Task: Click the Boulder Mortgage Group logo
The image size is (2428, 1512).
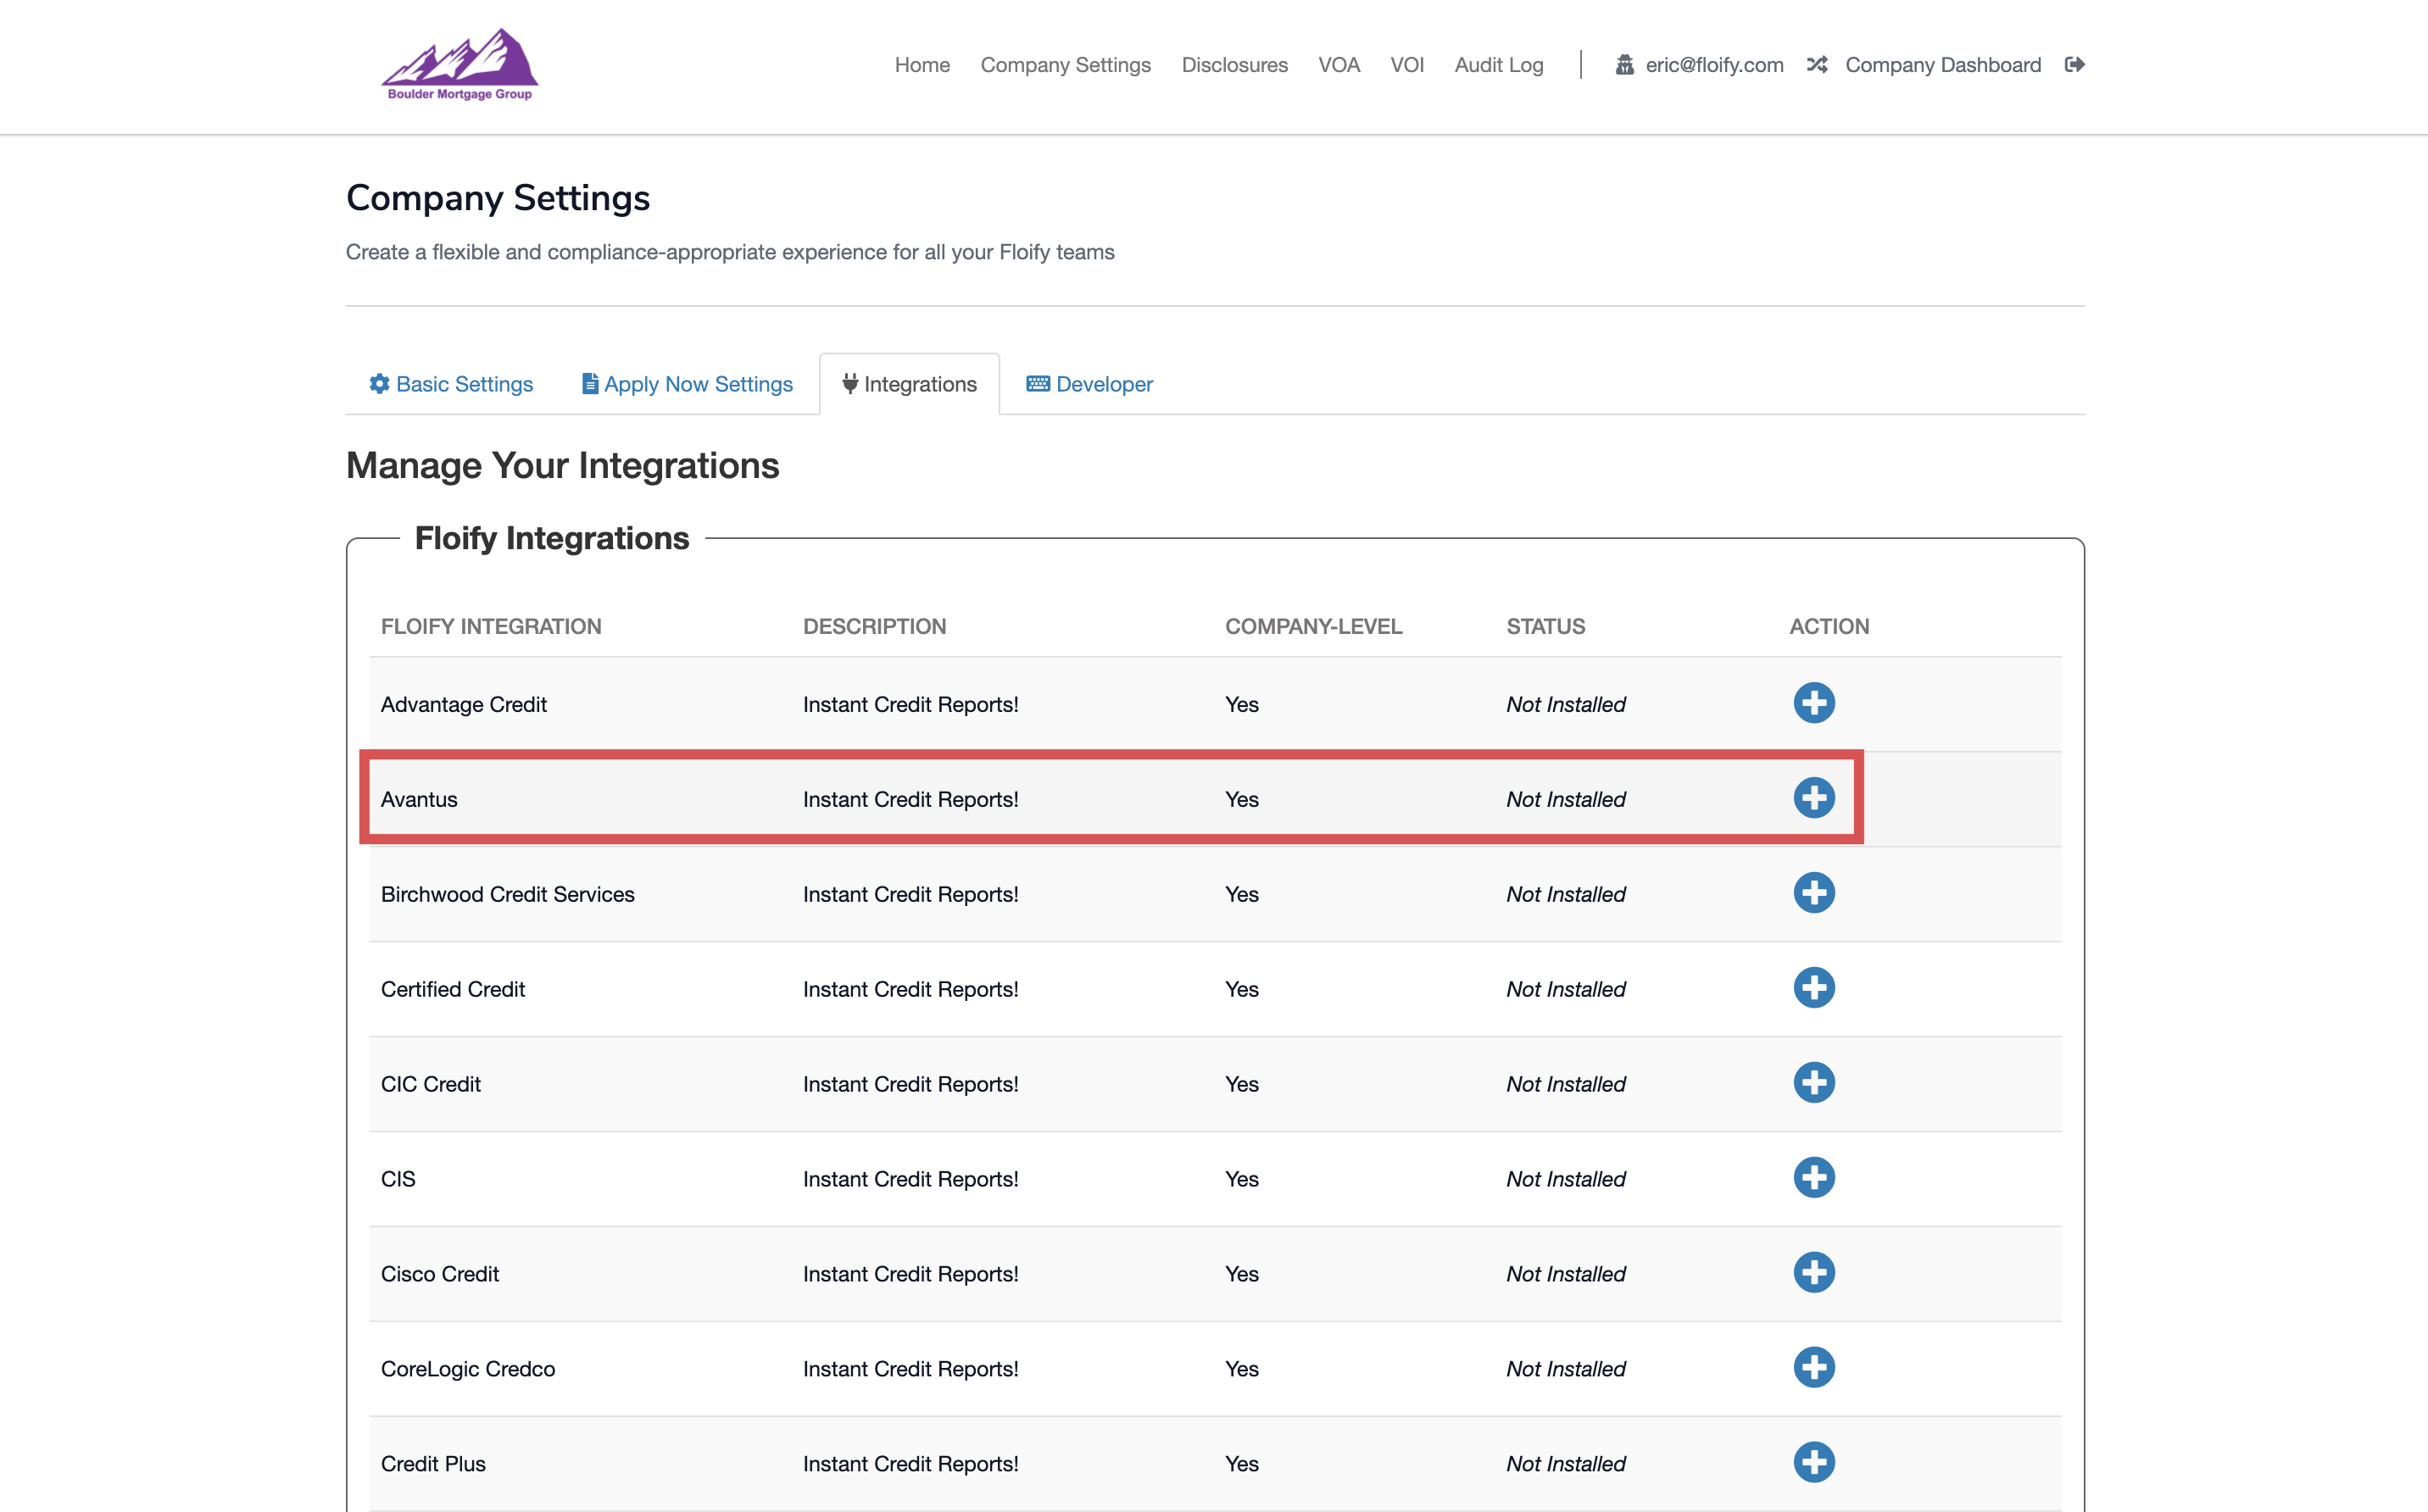Action: tap(460, 65)
